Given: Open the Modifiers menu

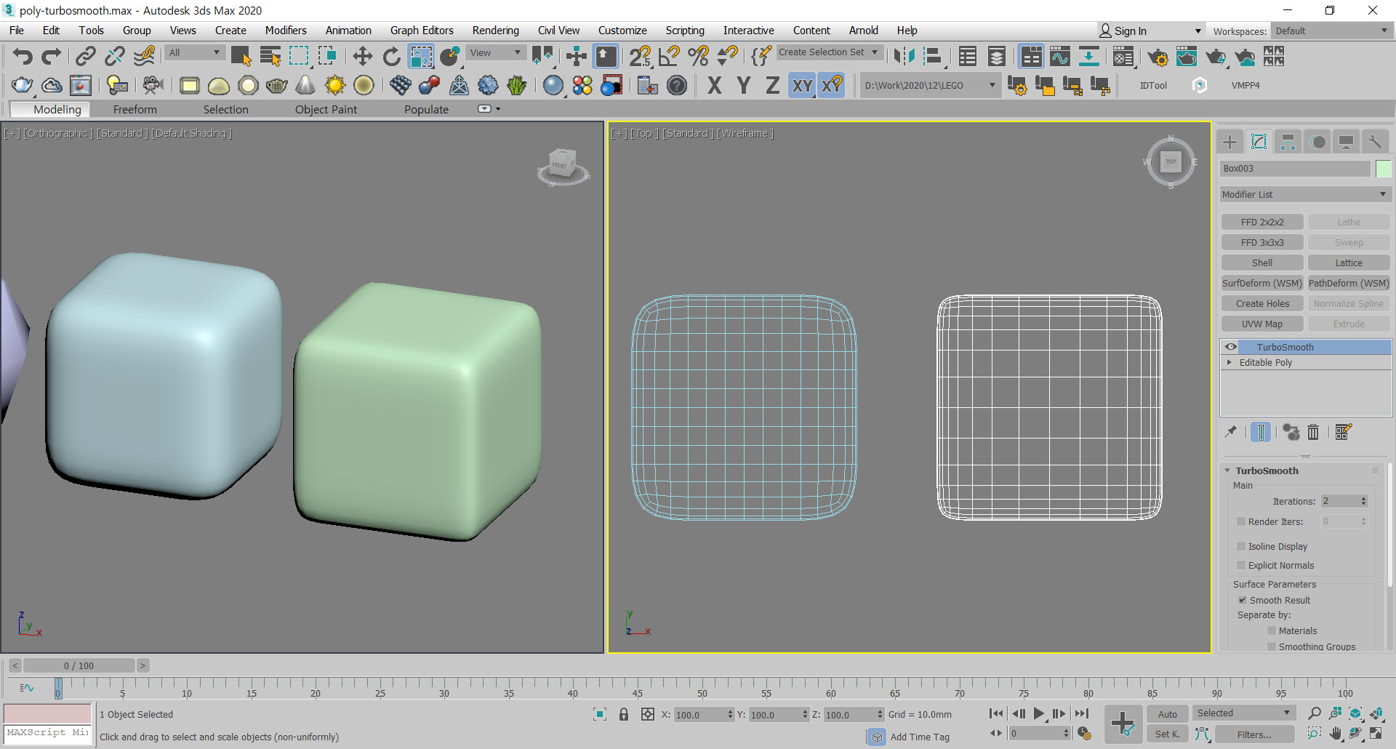Looking at the screenshot, I should pos(286,31).
